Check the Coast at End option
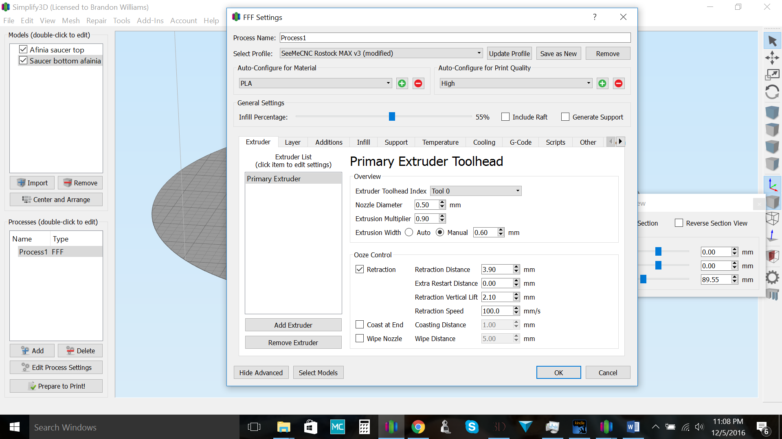This screenshot has height=439, width=782. [360, 325]
